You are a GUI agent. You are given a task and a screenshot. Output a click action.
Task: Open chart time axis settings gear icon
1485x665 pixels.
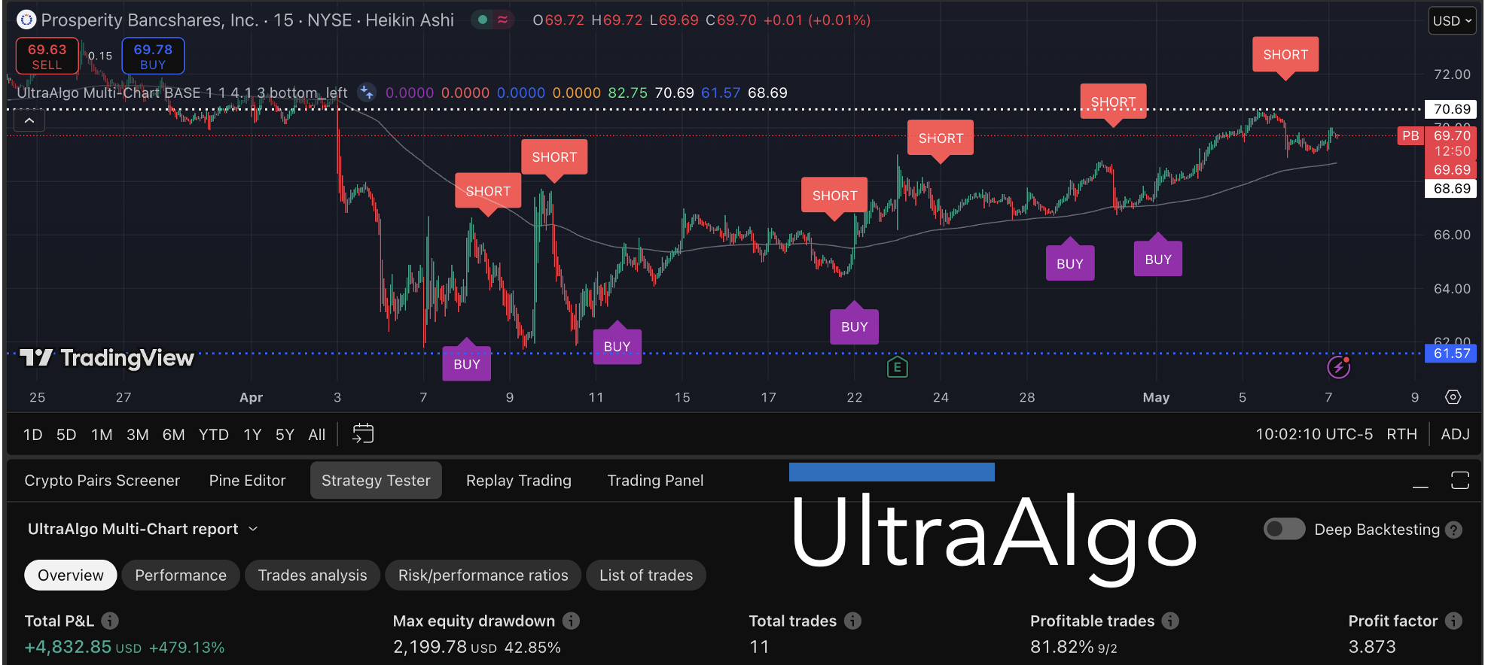[x=1453, y=397]
